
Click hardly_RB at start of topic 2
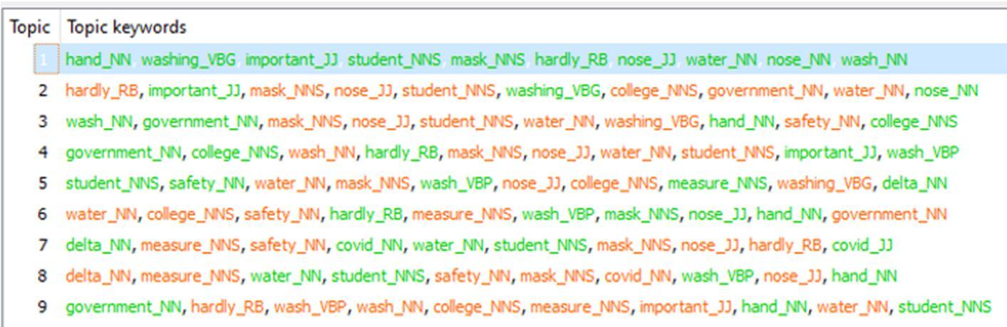tap(102, 91)
